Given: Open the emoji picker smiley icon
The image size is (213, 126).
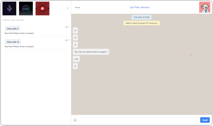Looking at the screenshot, I should [75, 120].
